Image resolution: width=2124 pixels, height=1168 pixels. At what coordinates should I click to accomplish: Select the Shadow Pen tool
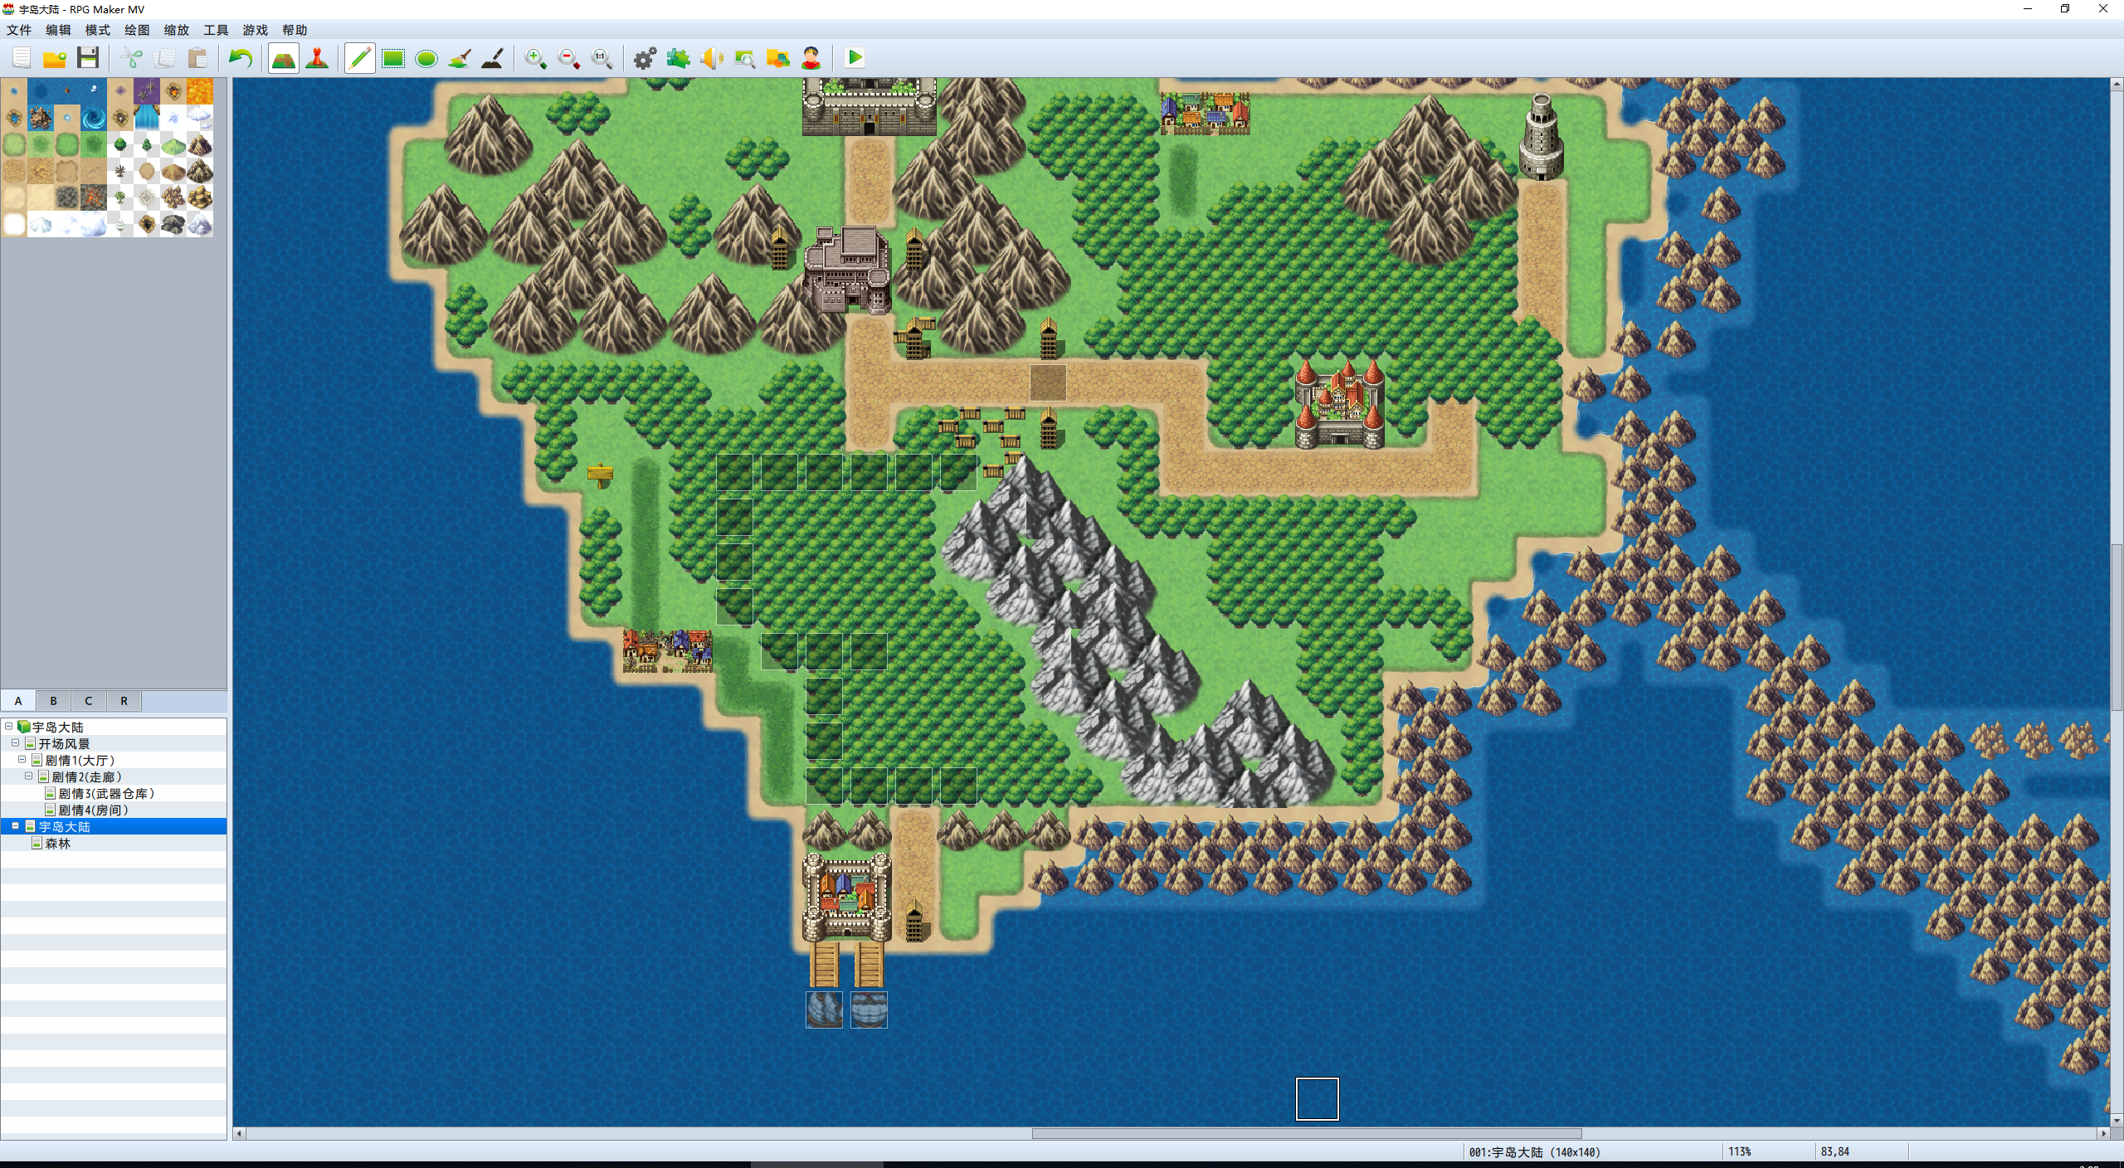493,58
